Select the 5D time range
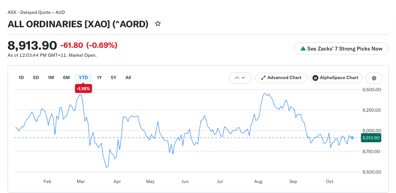 click(x=36, y=78)
